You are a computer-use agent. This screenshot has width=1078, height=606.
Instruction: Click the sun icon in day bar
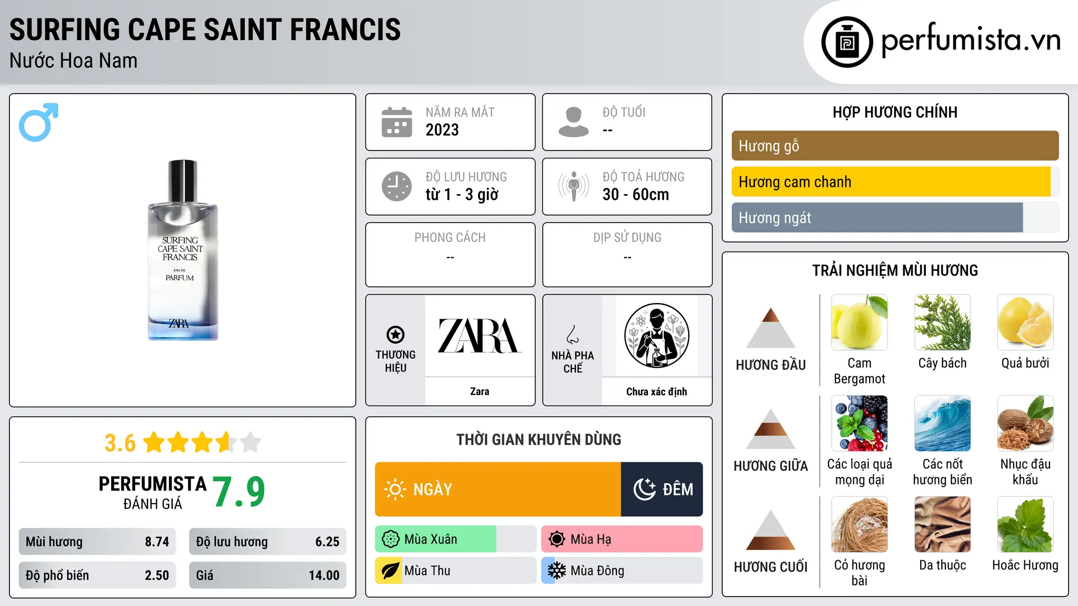pos(395,489)
